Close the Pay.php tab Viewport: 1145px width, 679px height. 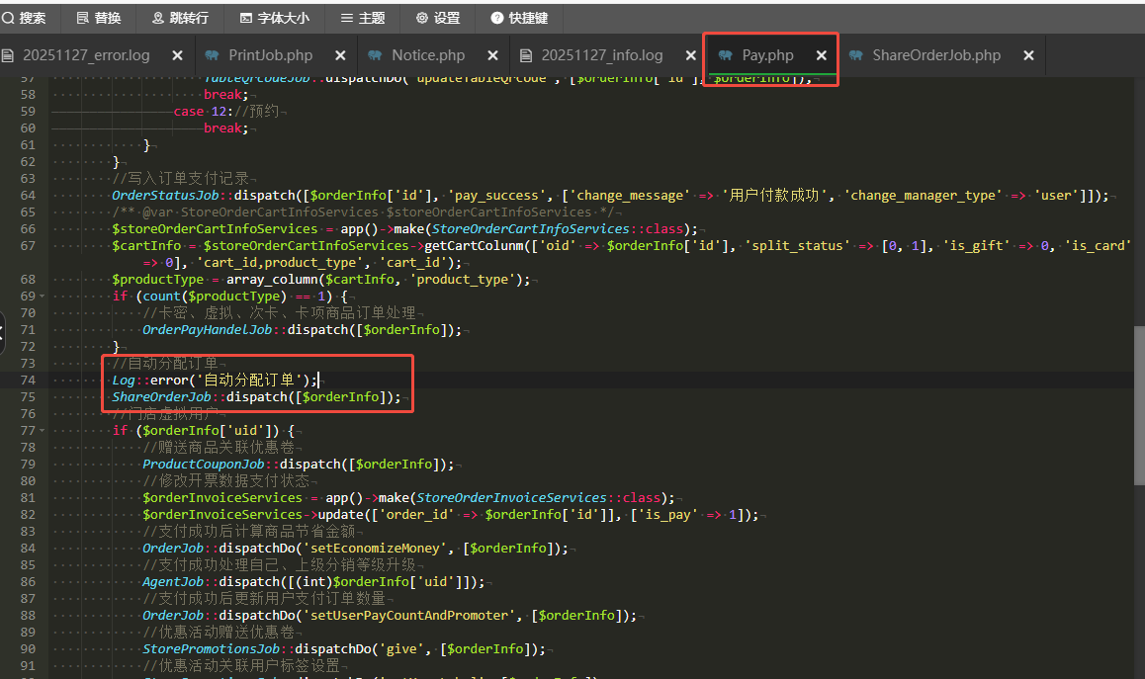pyautogui.click(x=821, y=55)
